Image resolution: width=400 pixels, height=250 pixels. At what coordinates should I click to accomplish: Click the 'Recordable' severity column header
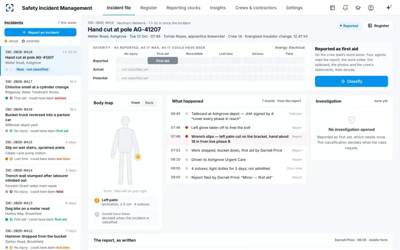pyautogui.click(x=194, y=54)
